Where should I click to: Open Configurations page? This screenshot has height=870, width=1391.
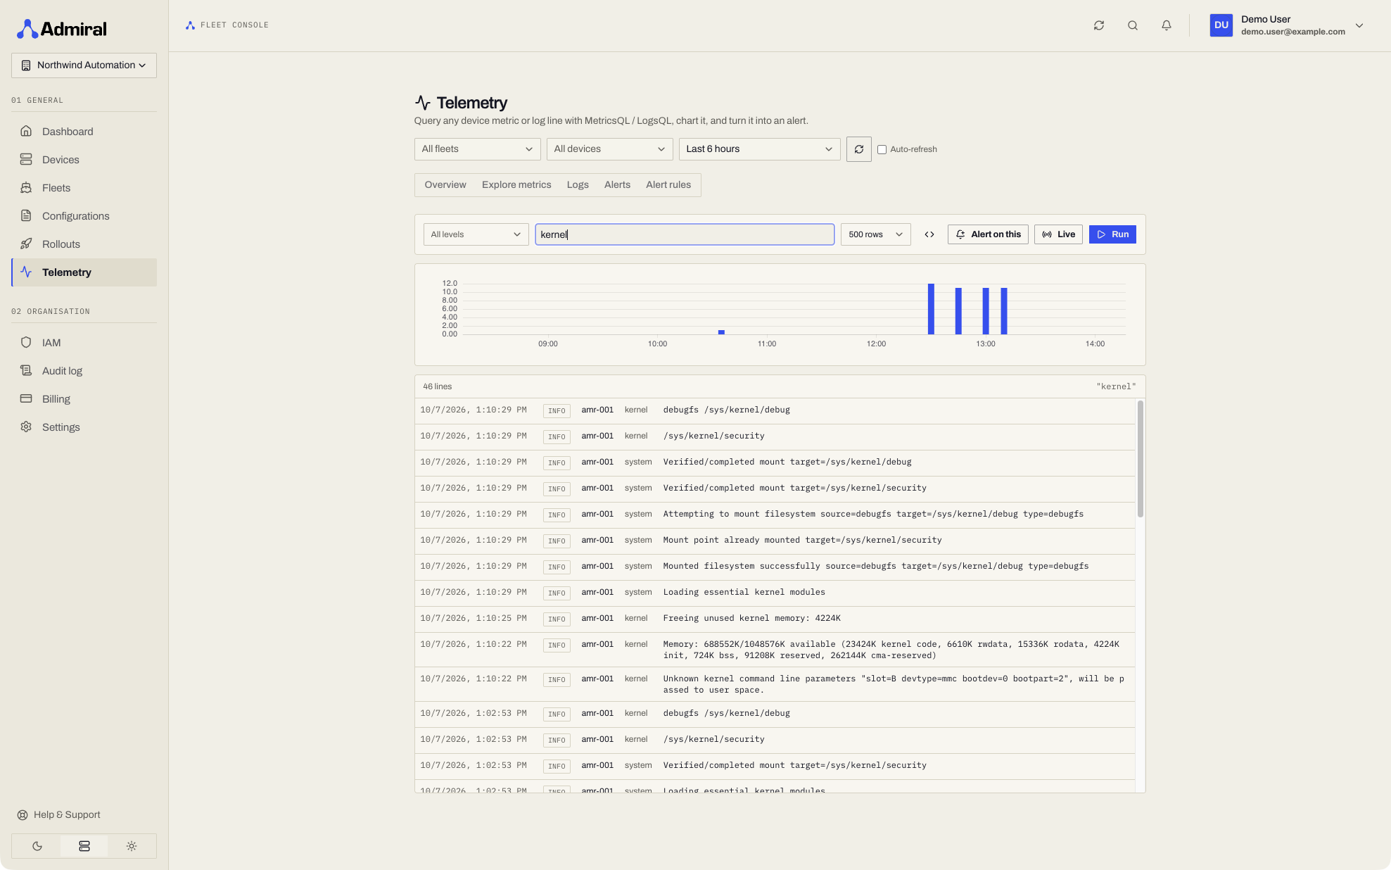click(x=84, y=216)
